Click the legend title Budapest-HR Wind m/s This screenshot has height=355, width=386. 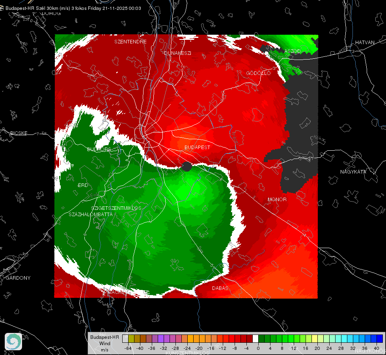pos(104,343)
